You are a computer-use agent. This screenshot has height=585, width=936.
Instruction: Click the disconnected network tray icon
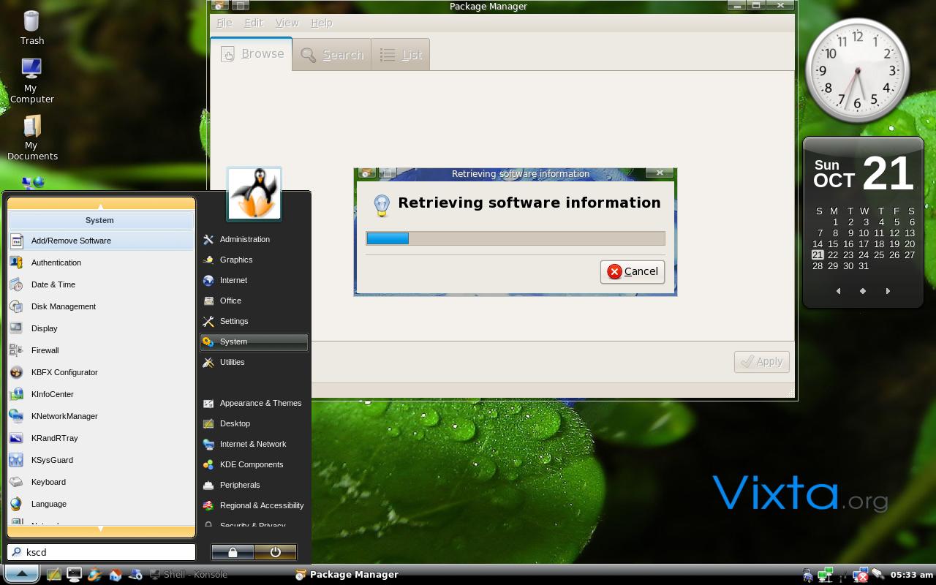pos(861,575)
